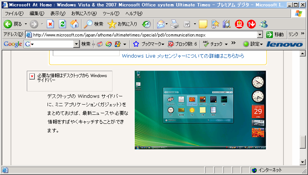Click the scrollbar up arrow
The image size is (308, 175).
(x=302, y=53)
